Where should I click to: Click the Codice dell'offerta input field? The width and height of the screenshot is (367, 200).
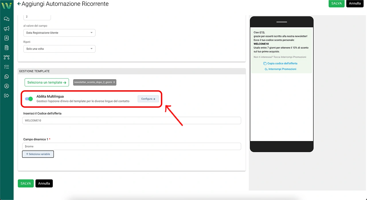click(x=131, y=121)
